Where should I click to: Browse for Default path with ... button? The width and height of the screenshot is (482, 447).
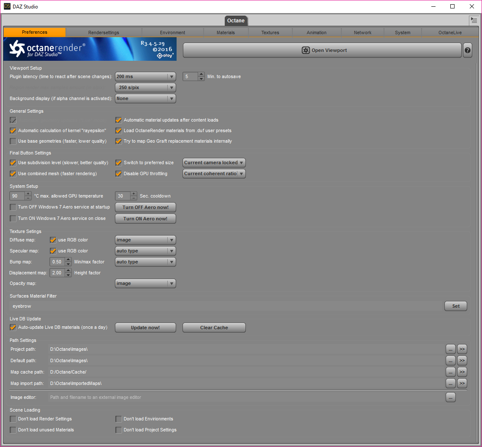pos(450,360)
